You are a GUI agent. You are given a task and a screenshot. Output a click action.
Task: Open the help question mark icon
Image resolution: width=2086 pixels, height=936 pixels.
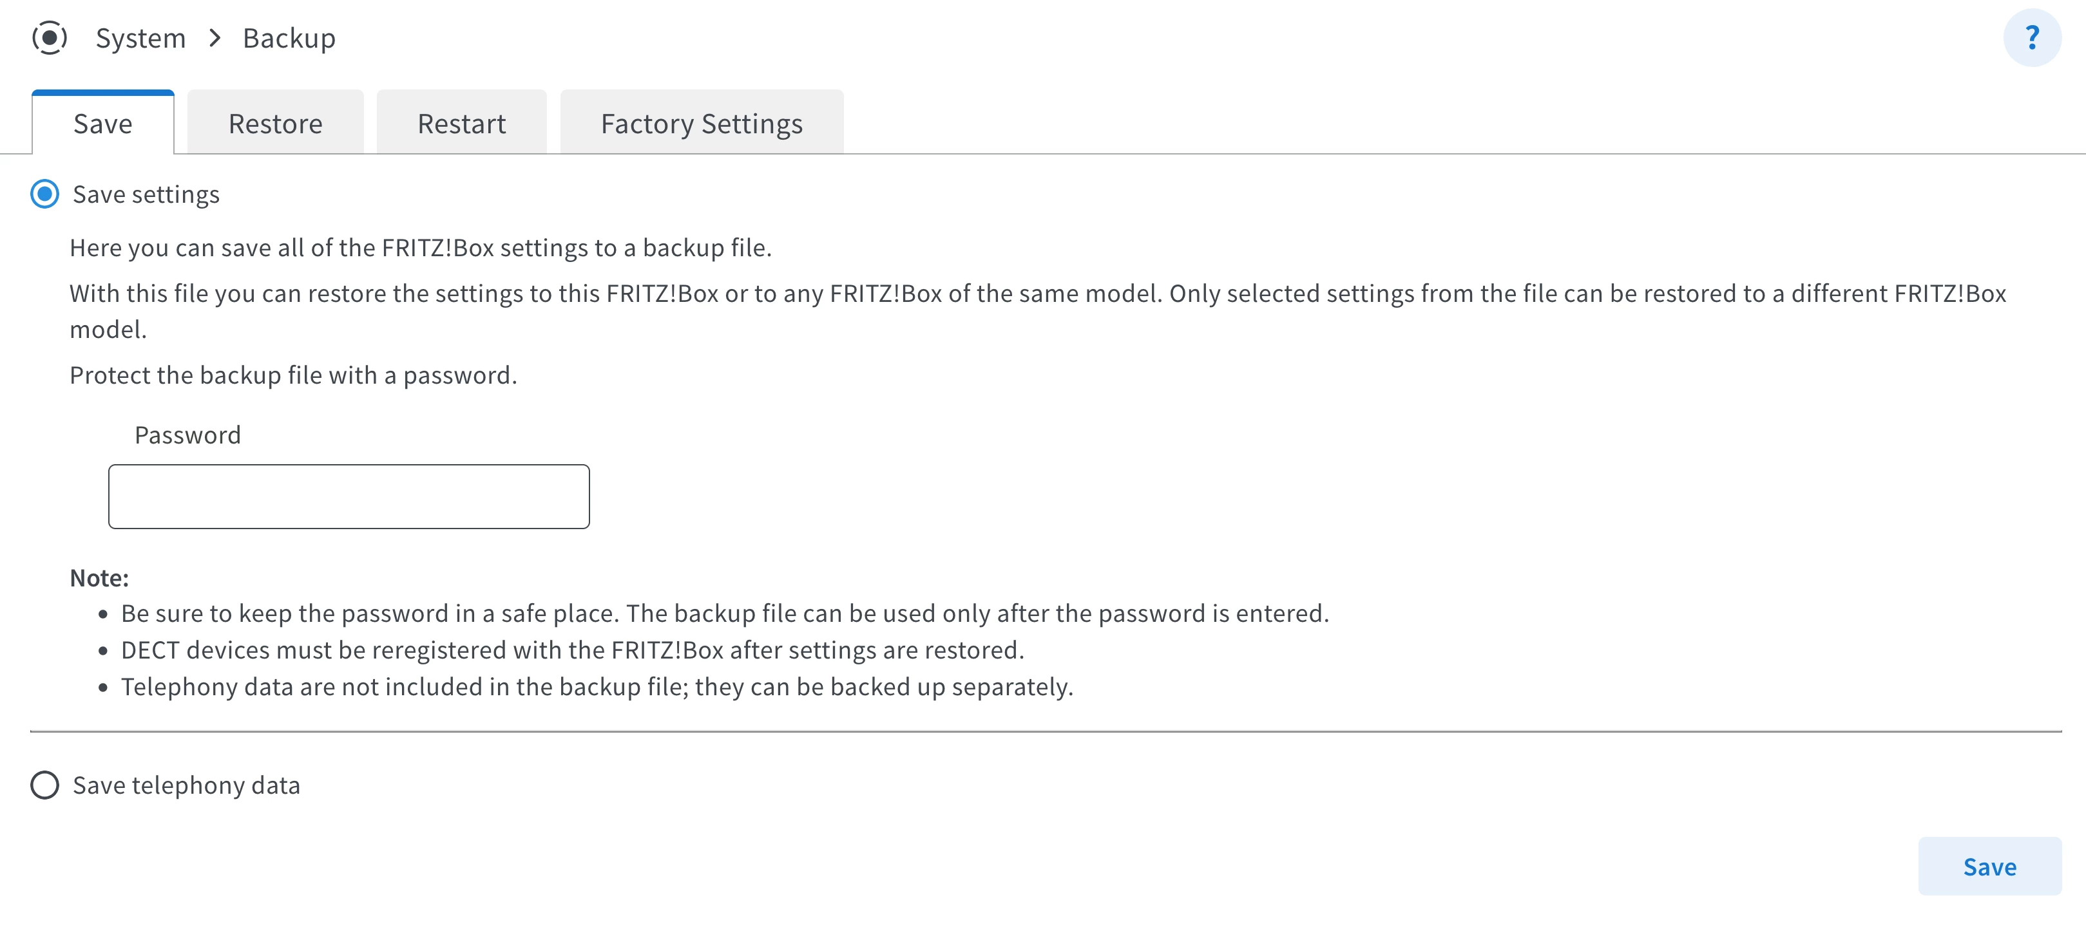click(x=2031, y=38)
